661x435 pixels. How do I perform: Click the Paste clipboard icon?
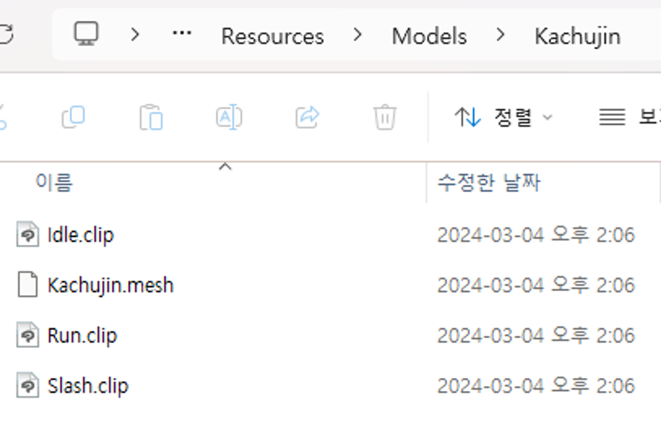pyautogui.click(x=151, y=117)
